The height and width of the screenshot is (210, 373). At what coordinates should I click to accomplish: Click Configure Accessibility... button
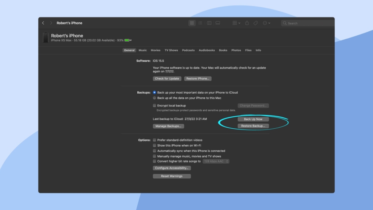[172, 168]
